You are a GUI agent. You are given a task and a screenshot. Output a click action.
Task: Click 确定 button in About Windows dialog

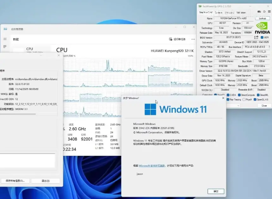pyautogui.click(x=216, y=191)
